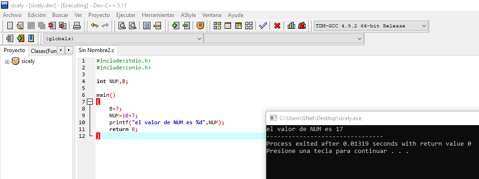Click the Undo arrow icon

(95, 26)
